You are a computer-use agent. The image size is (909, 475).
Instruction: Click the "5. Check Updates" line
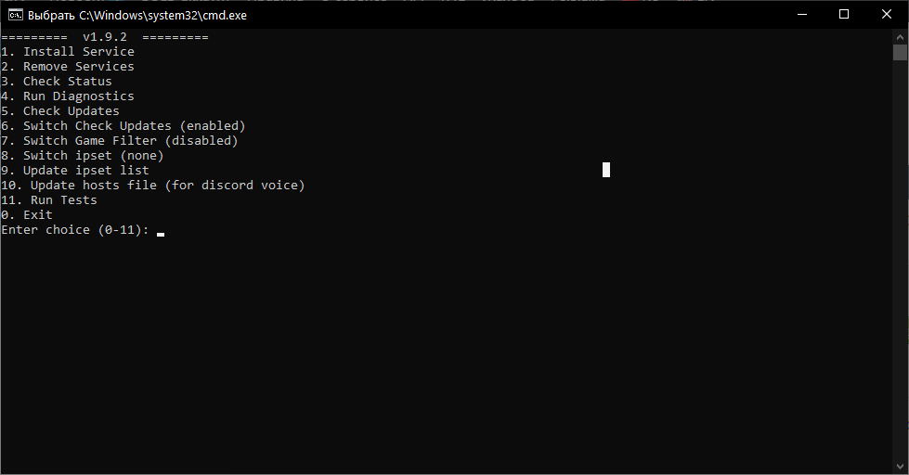click(x=60, y=111)
